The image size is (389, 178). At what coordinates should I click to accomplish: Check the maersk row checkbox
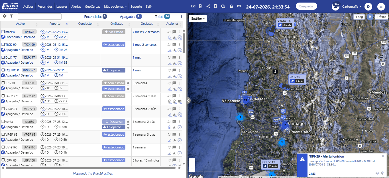coord(3,32)
